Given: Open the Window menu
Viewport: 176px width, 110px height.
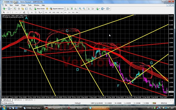Looking at the screenshot, I should click(37, 5).
